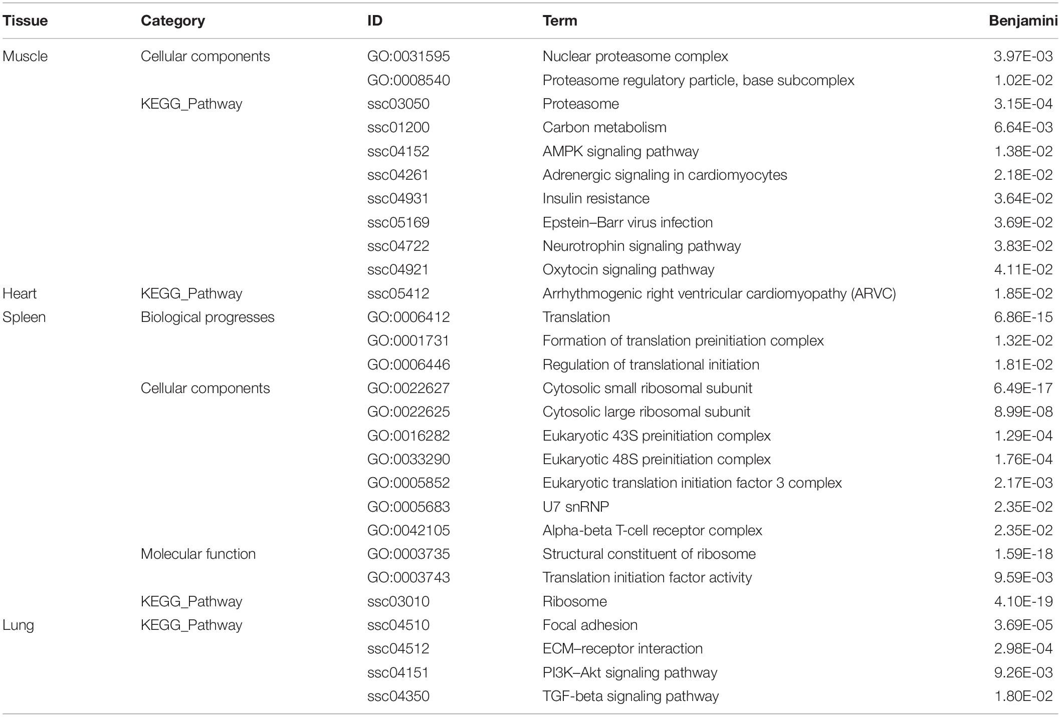Click term Epstein–Barr virus infection

627,222
